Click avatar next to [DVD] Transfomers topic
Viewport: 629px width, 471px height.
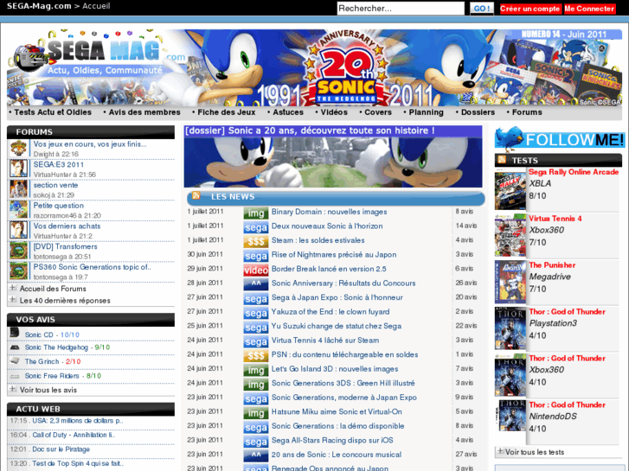[x=18, y=251]
